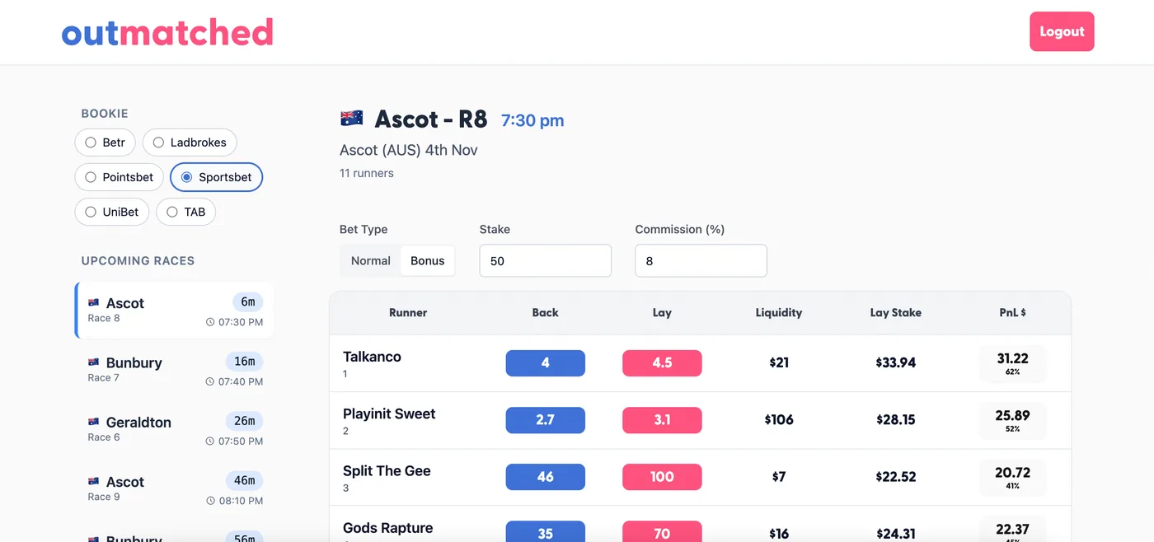The height and width of the screenshot is (542, 1154).
Task: Click the flag icon next to Geraldton
Action: click(94, 422)
